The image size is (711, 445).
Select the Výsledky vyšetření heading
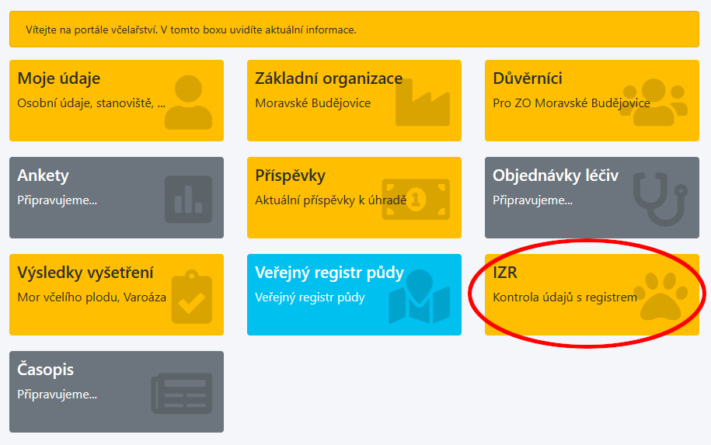85,273
